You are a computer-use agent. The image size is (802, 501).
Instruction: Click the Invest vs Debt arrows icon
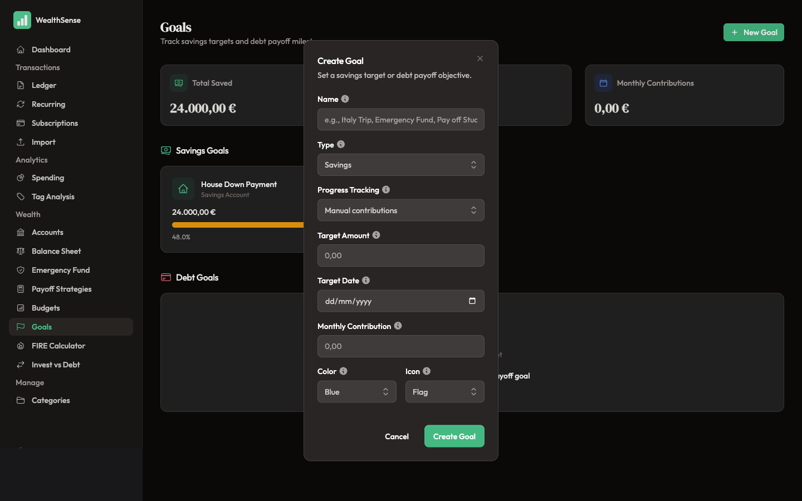pyautogui.click(x=21, y=365)
